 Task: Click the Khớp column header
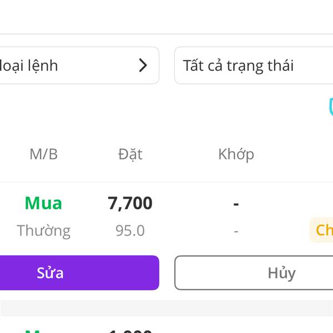[x=236, y=154]
